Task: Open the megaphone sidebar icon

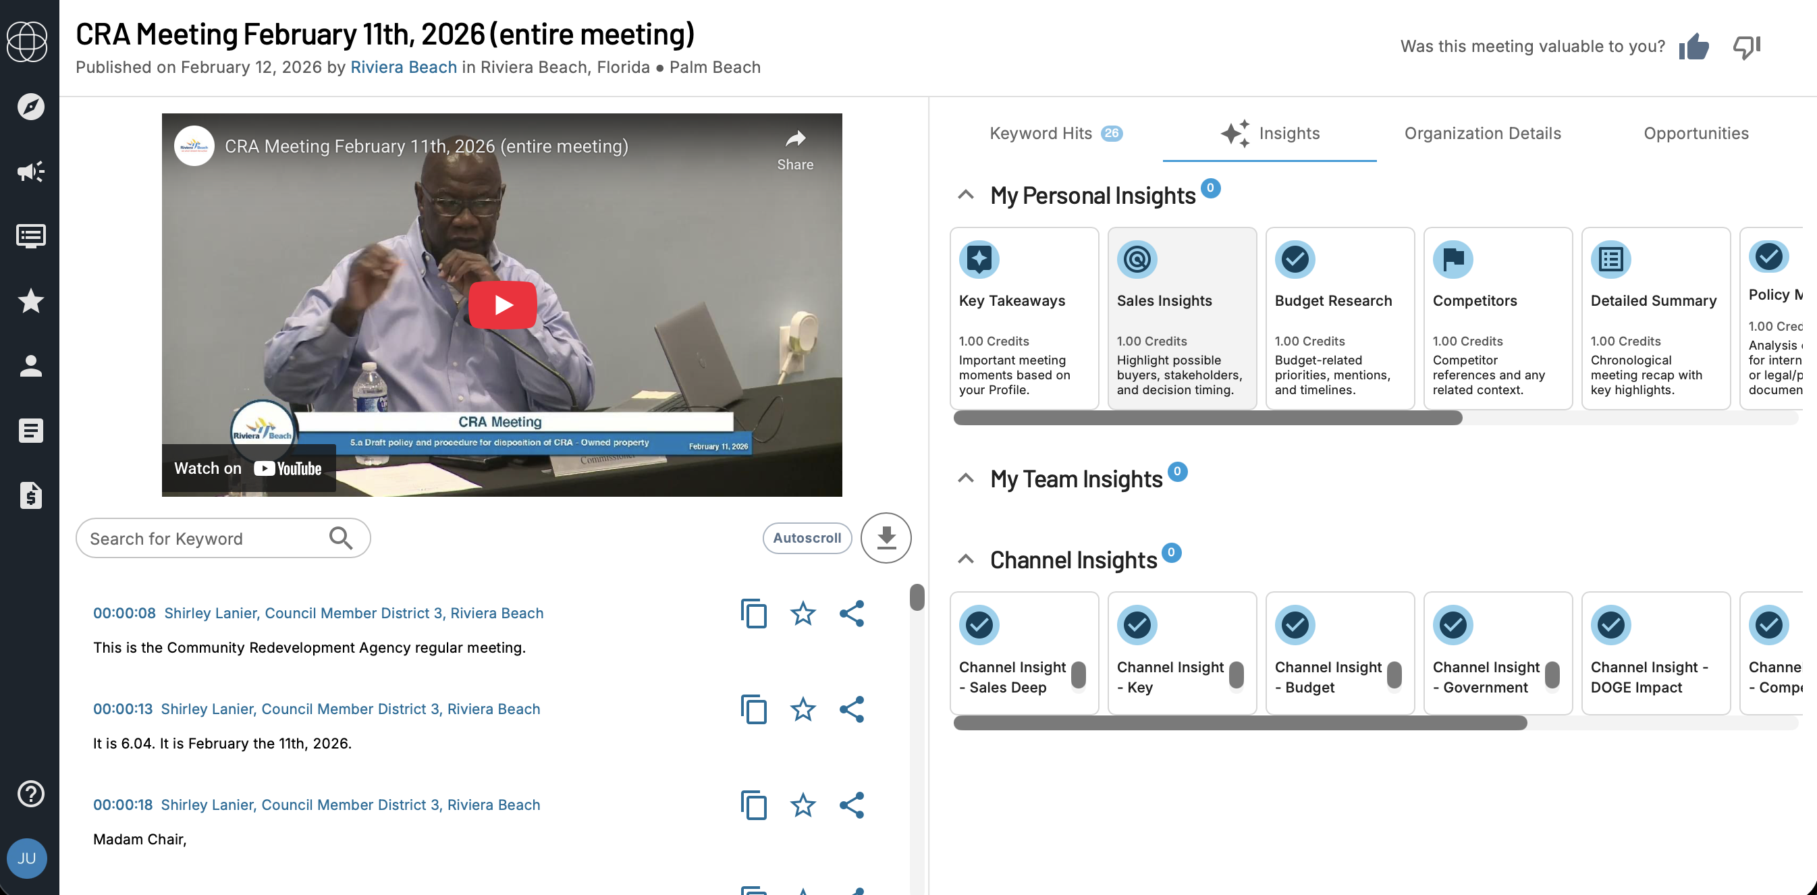Action: (30, 171)
